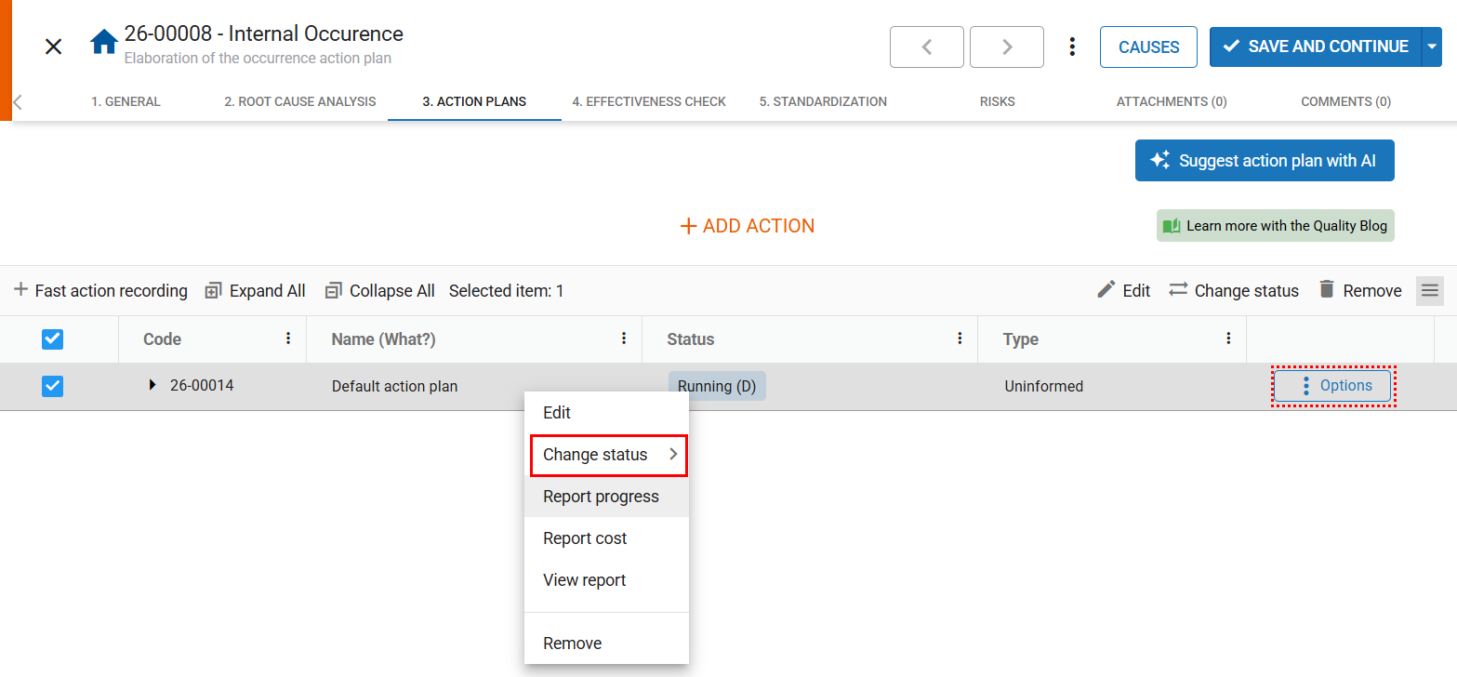This screenshot has height=677, width=1457.
Task: Open the hamburger menu at grid right
Action: (1429, 291)
